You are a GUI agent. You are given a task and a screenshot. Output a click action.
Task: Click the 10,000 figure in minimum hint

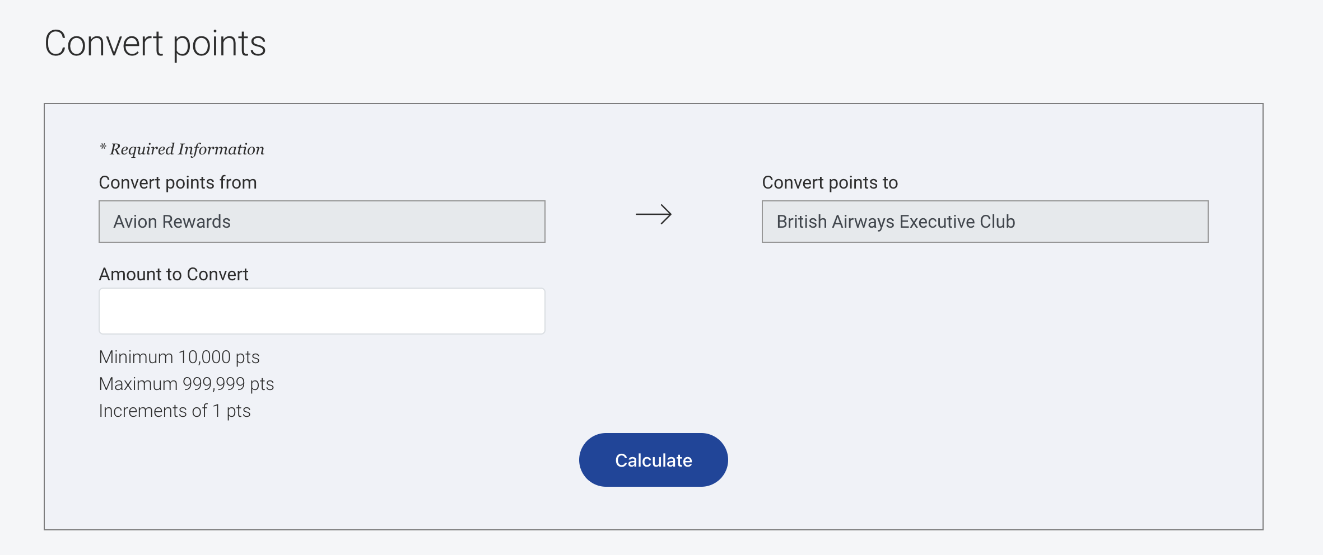tap(204, 357)
